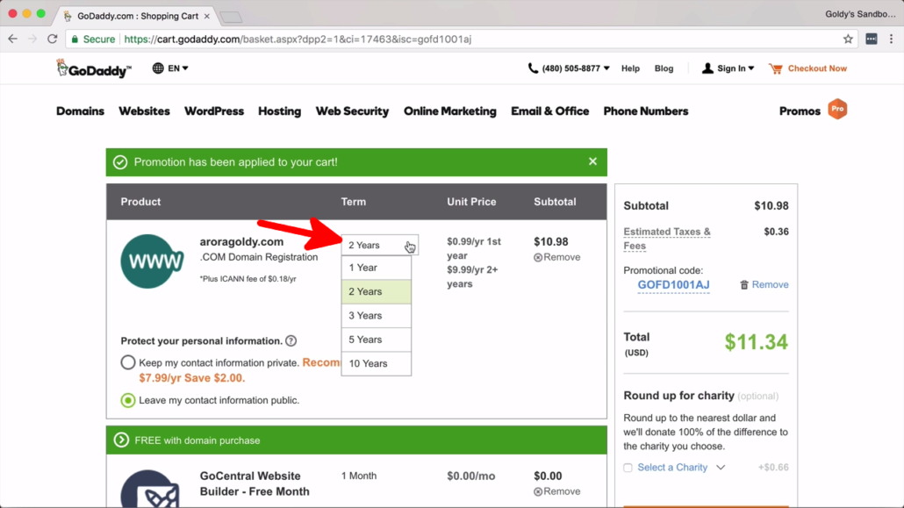Click the phone handset icon

click(x=533, y=68)
